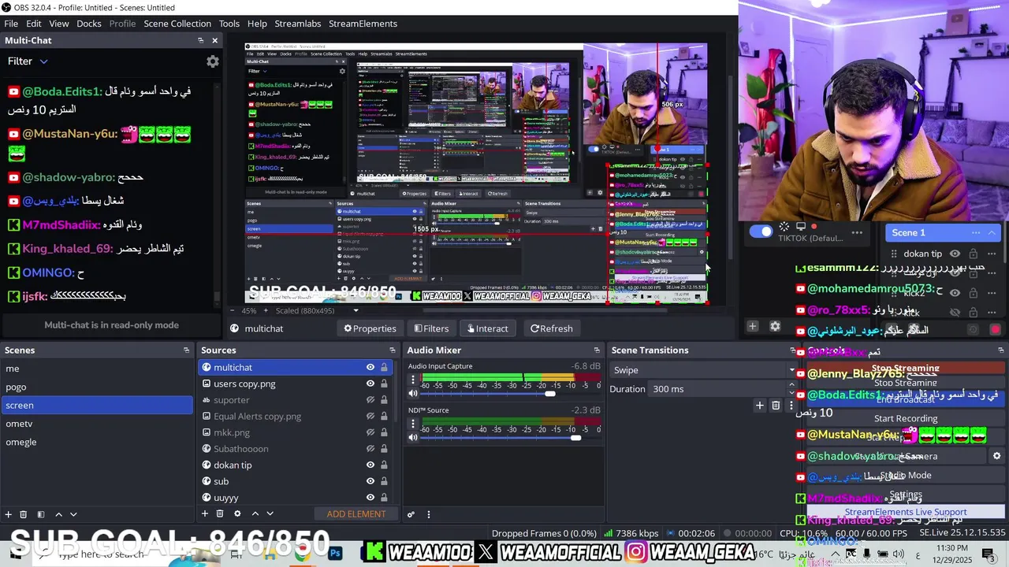Open the Streamlabs menu
This screenshot has width=1009, height=567.
click(x=297, y=24)
